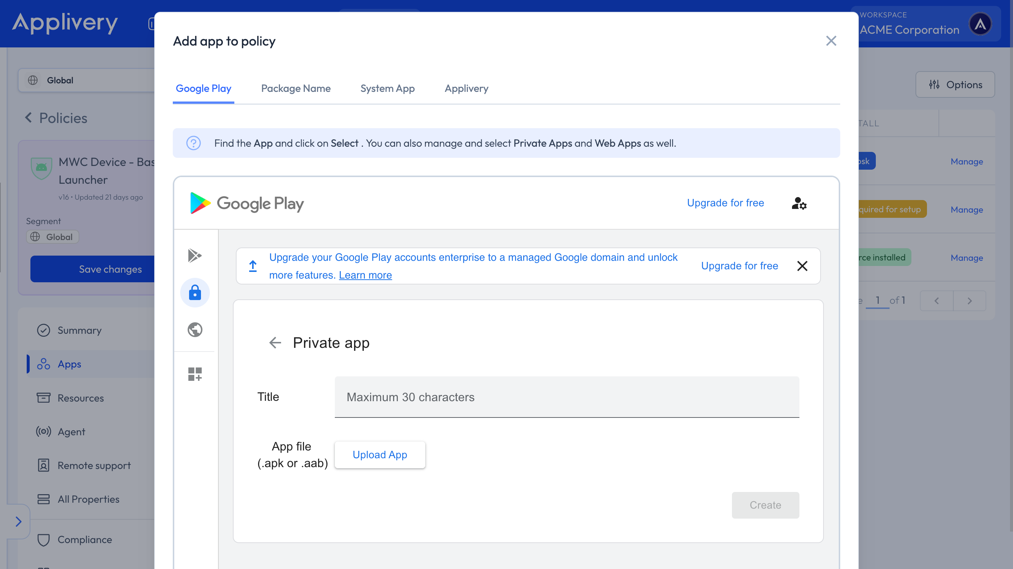Collapse back to Policies list
This screenshot has height=569, width=1013.
pos(55,118)
